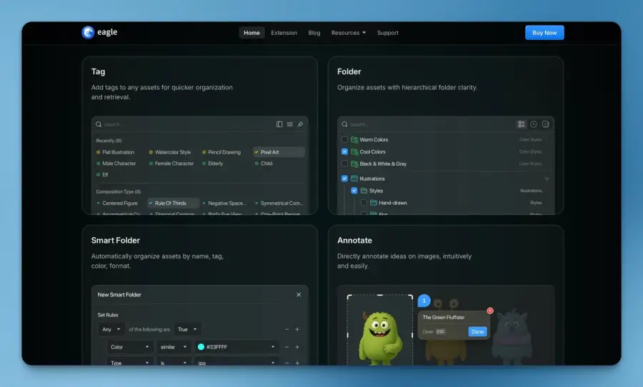643x387 pixels.
Task: Toggle the checked Rule Of Thirds tag
Action: (173, 203)
